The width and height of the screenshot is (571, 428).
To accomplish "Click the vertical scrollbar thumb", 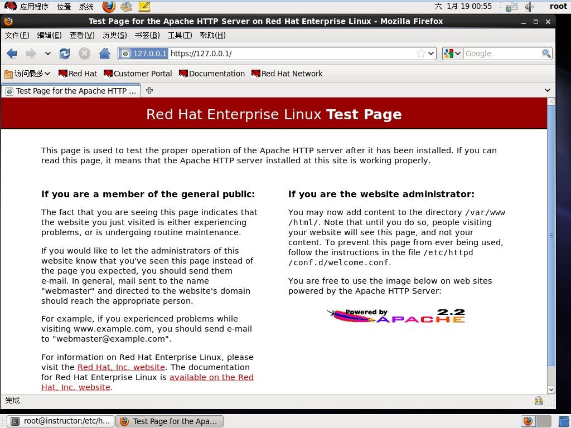I will [551, 236].
